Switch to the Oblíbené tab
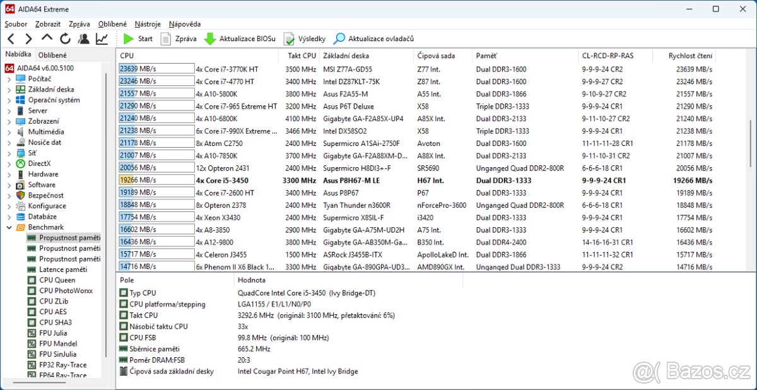The height and width of the screenshot is (390, 757). (52, 56)
